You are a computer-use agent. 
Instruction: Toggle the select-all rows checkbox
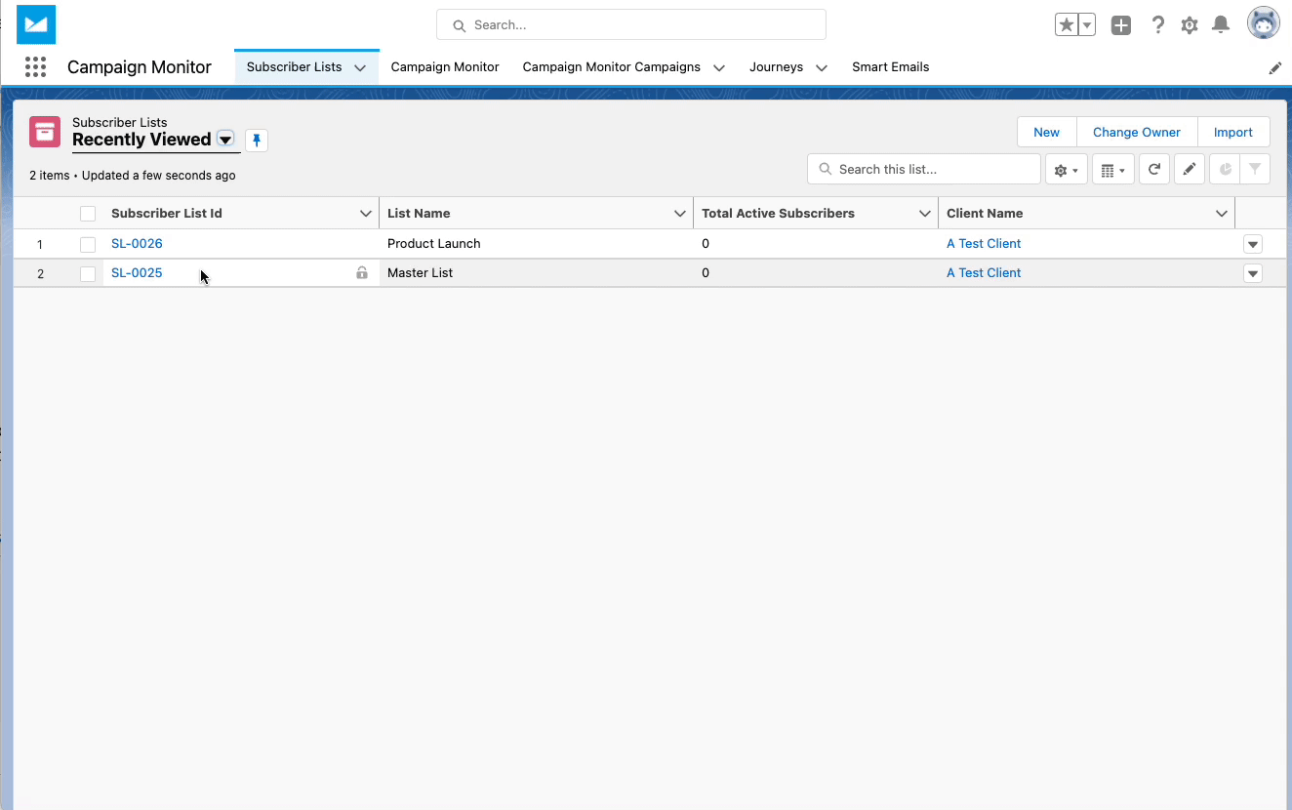click(x=88, y=214)
